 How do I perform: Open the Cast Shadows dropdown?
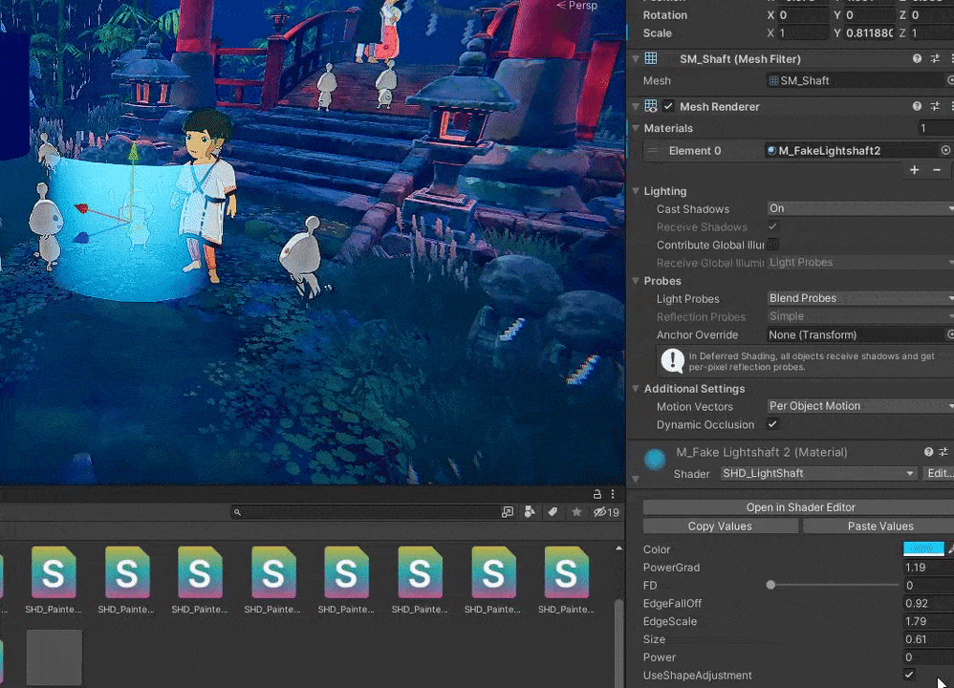tap(859, 208)
